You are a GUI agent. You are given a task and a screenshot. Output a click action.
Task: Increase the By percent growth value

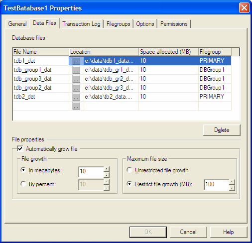click(107, 182)
